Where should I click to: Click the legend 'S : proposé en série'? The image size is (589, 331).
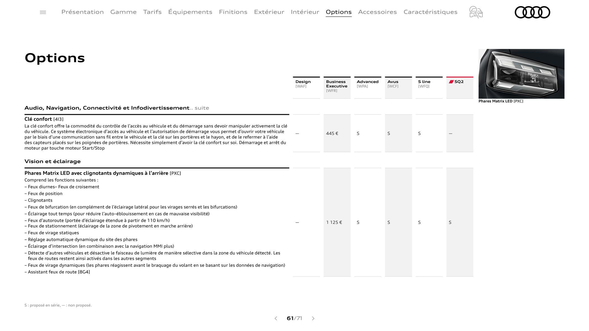tap(58, 305)
